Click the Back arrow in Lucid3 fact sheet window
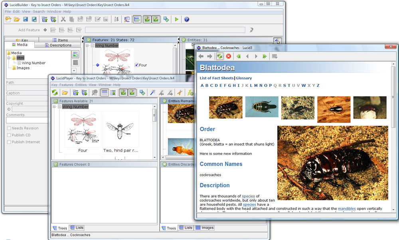 click(x=201, y=57)
